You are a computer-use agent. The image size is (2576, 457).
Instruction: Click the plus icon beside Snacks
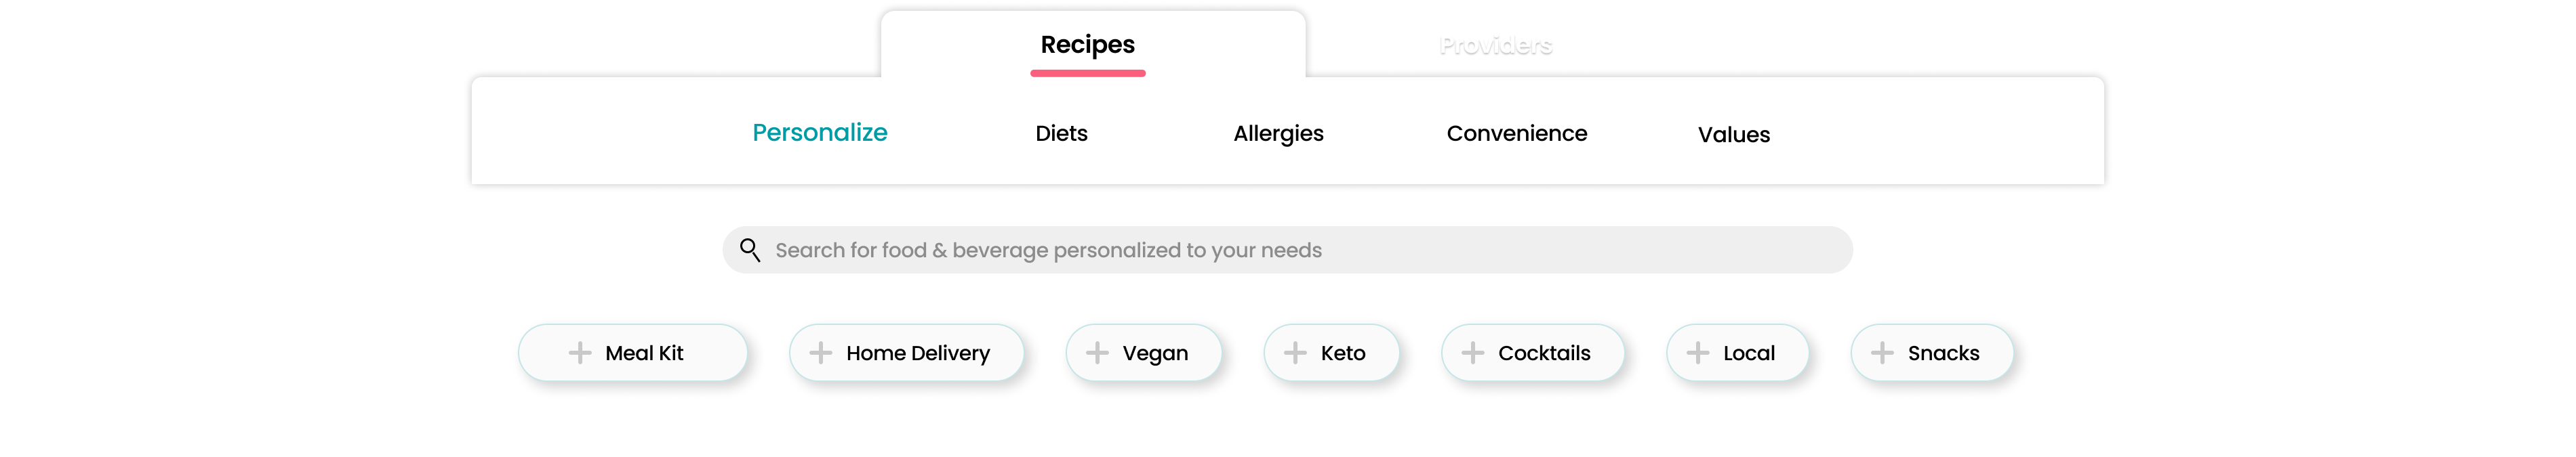click(x=1882, y=352)
